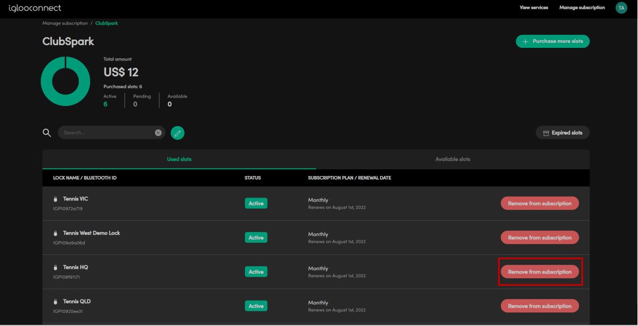Viewport: 638px width, 326px height.
Task: Remove Tennis VIC from subscription
Action: click(x=539, y=203)
